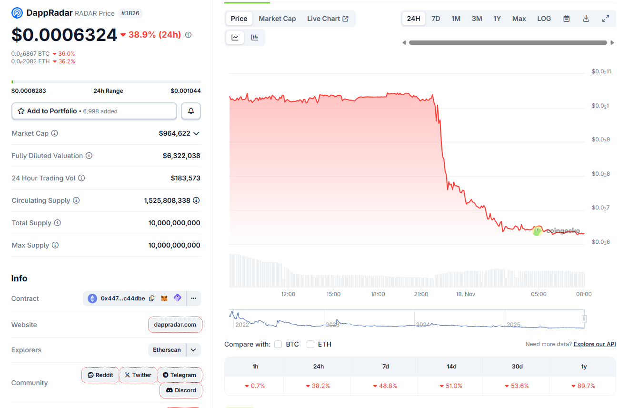Image resolution: width=629 pixels, height=408 pixels.
Task: Set a price alert with the bell icon
Action: (x=190, y=110)
